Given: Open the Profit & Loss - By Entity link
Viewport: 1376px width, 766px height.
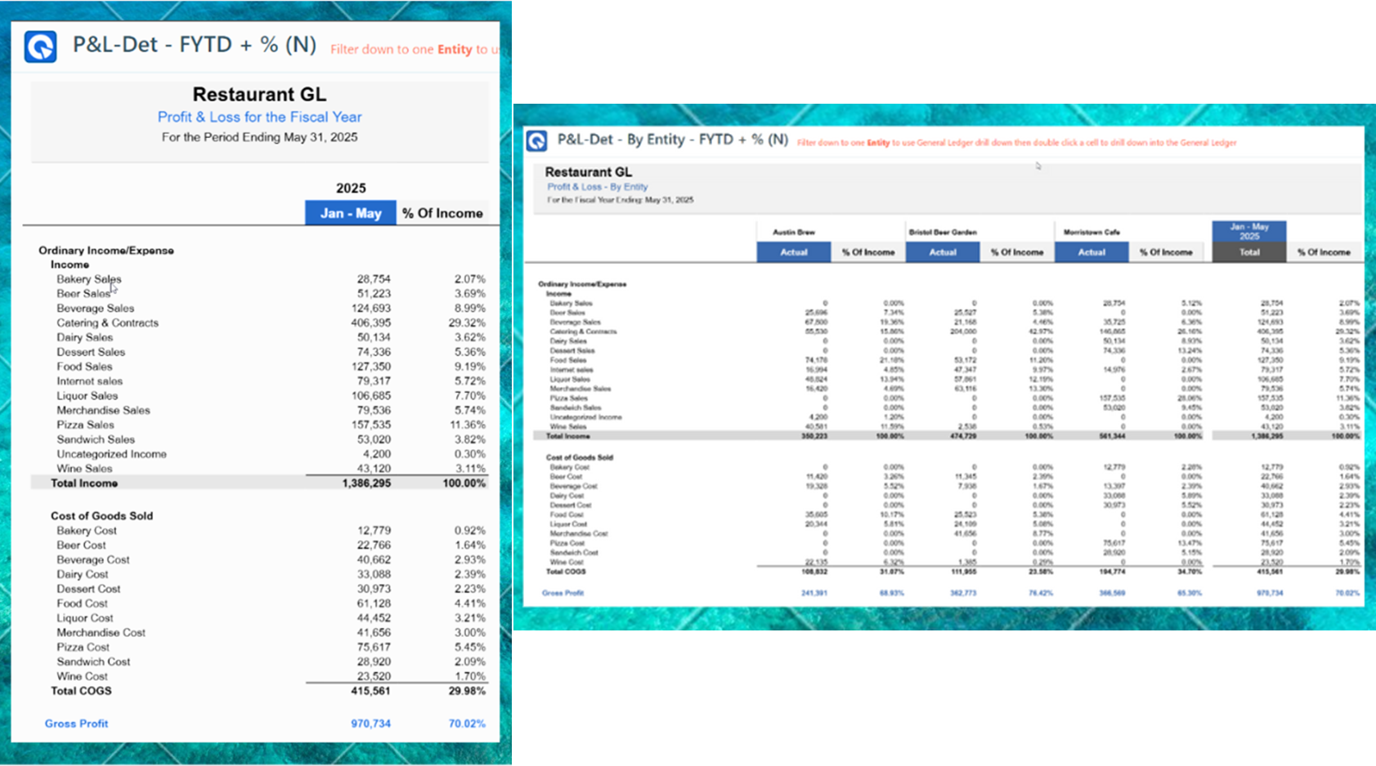Looking at the screenshot, I should pos(597,187).
